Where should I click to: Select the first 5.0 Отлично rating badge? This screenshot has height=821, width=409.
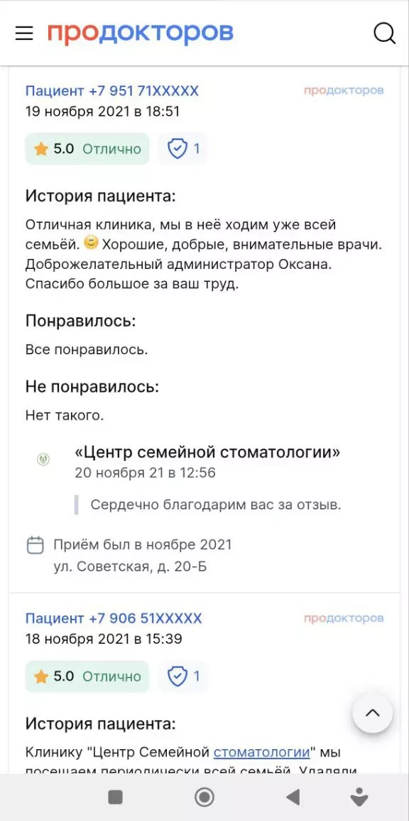click(x=87, y=149)
